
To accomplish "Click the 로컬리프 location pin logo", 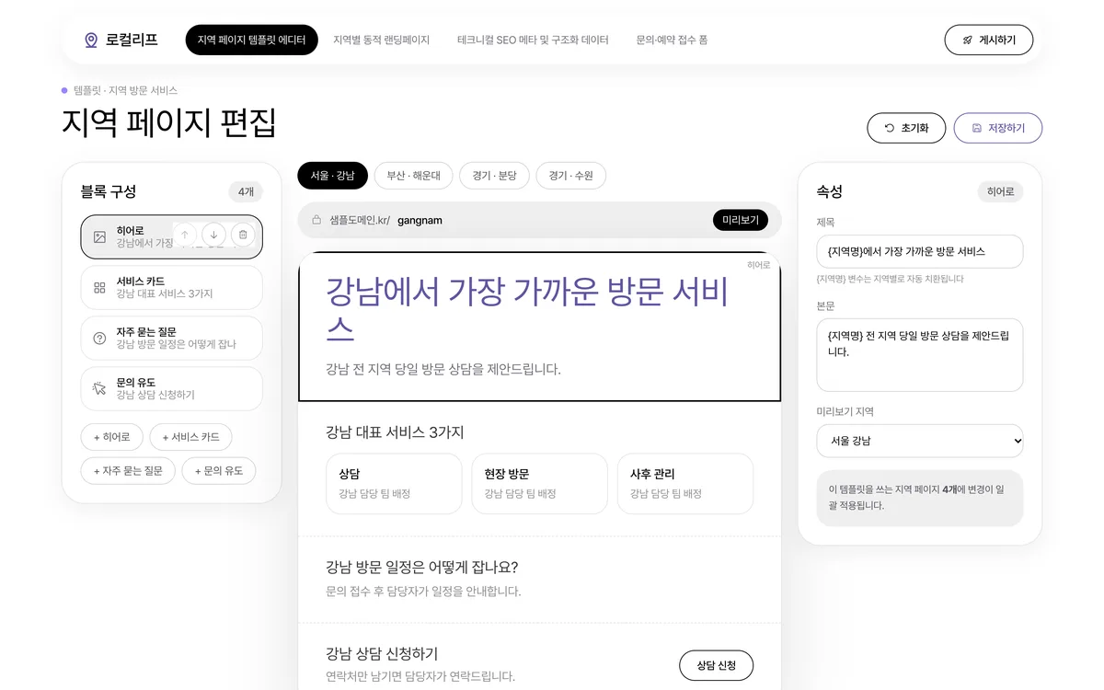I will (x=91, y=40).
